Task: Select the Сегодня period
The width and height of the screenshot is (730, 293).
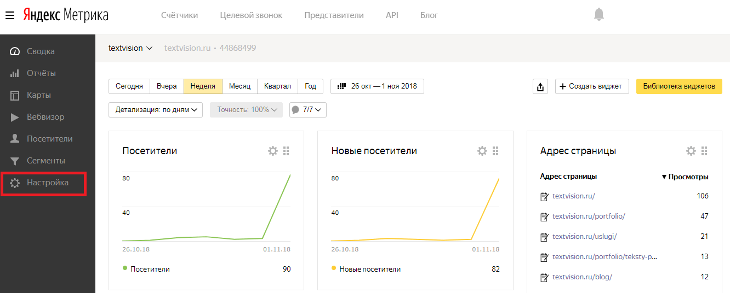Action: [x=129, y=86]
